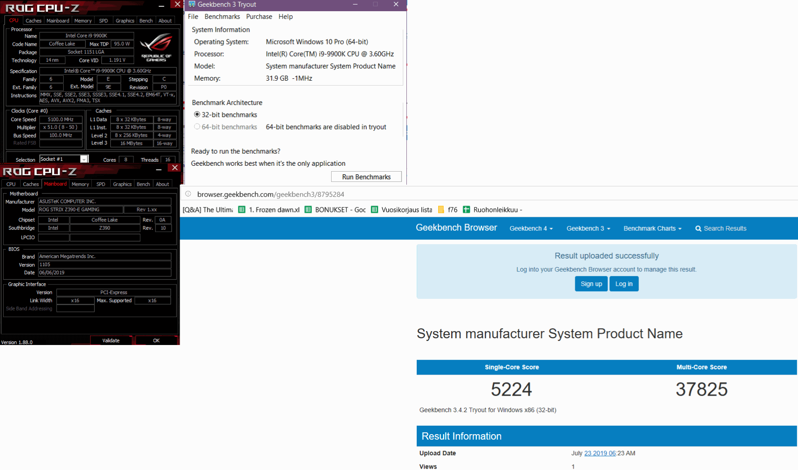
Task: Expand the Benchmark Charts menu
Action: [652, 229]
